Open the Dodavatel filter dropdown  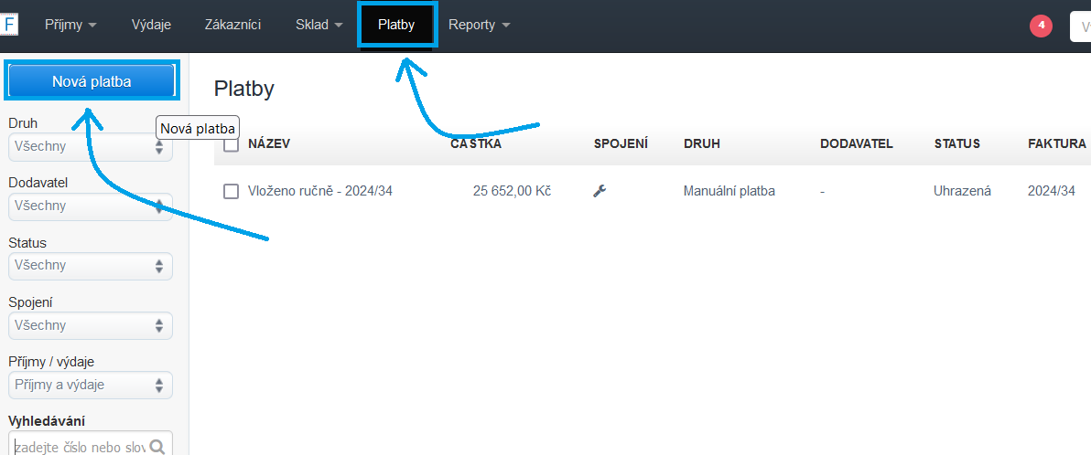[x=91, y=206]
